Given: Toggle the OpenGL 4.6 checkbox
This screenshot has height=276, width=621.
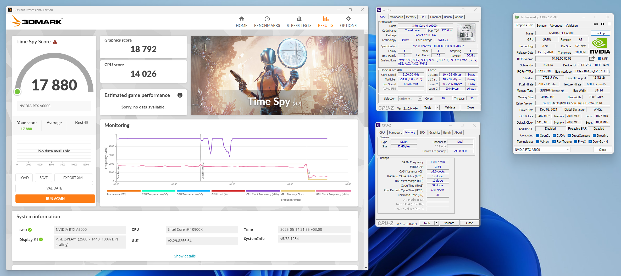Looking at the screenshot, I should point(590,142).
